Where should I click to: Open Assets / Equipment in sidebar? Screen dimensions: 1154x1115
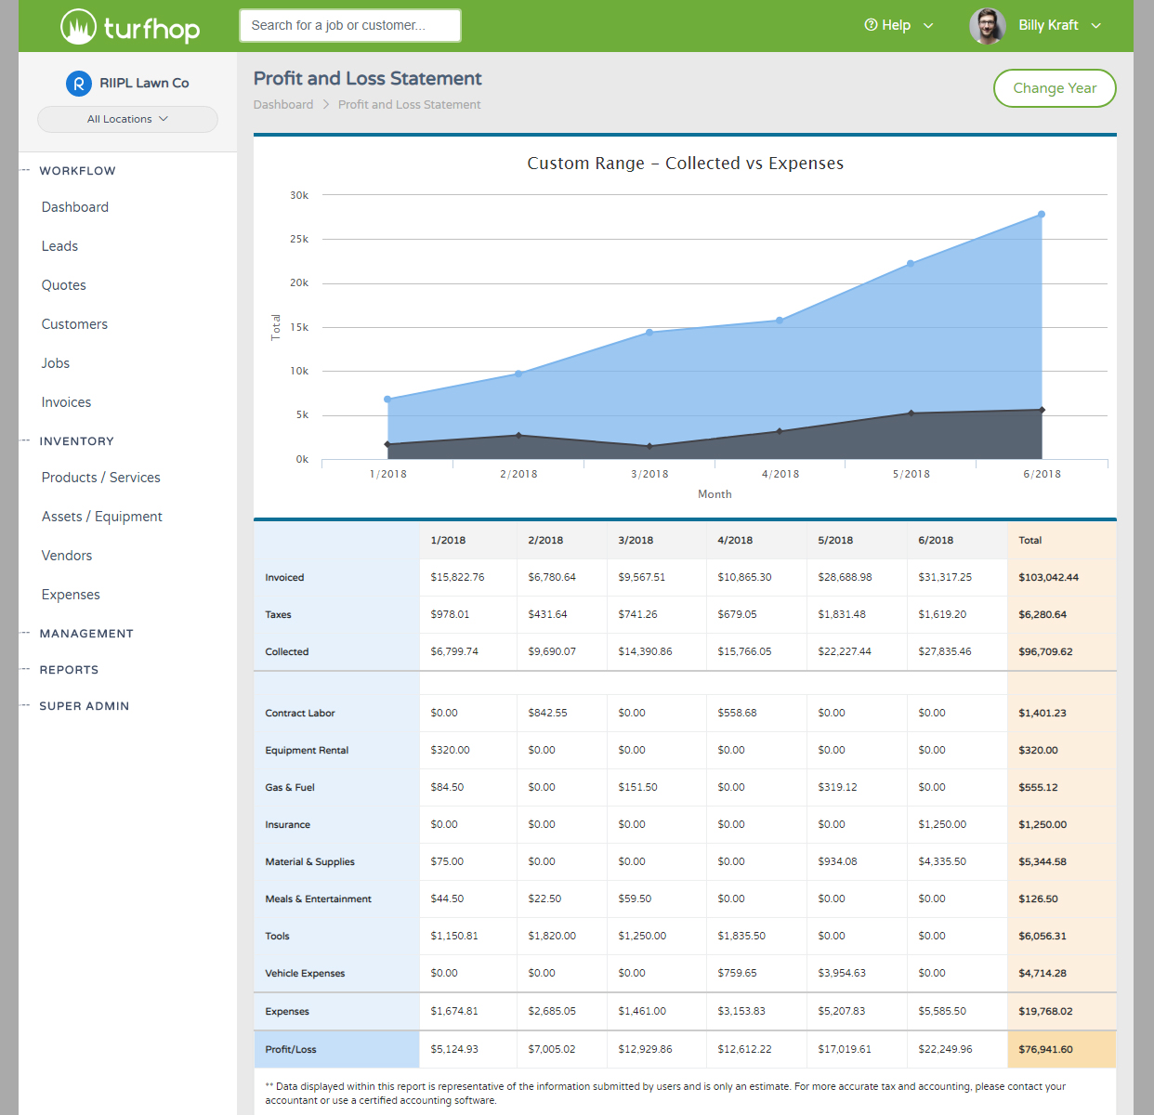pos(101,517)
